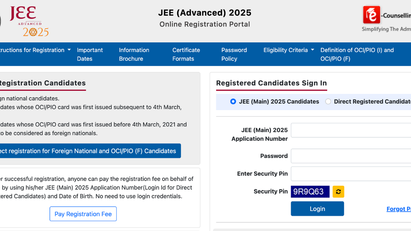
Task: Open Definition of OCI/PIO page
Action: point(357,54)
